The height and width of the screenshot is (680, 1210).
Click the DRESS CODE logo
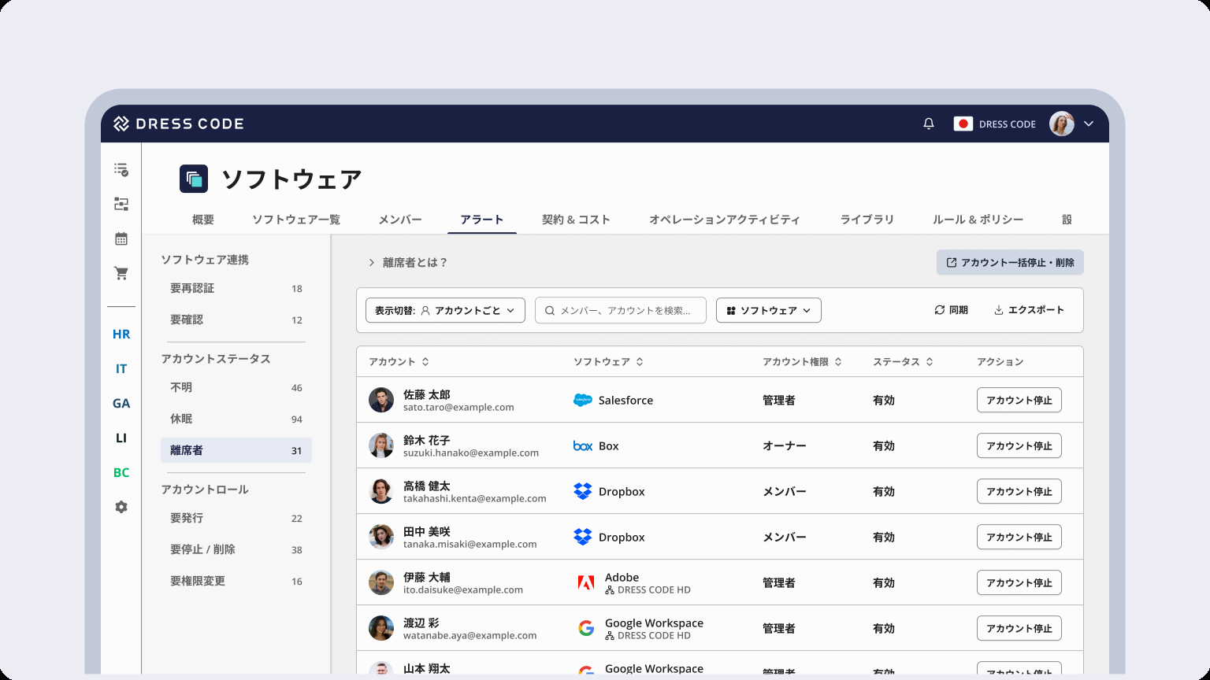tap(179, 124)
